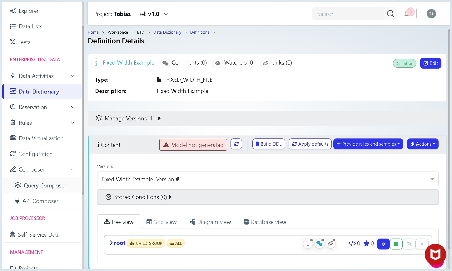
Task: Open the TS user avatar menu
Action: 431,14
